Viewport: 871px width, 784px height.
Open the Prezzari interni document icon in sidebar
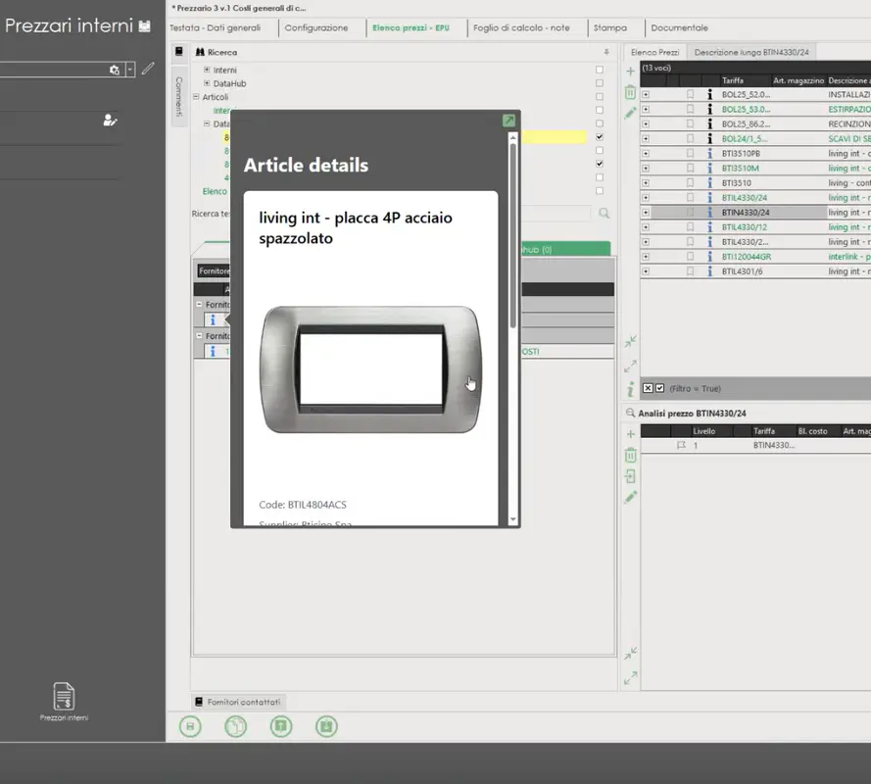pos(64,697)
